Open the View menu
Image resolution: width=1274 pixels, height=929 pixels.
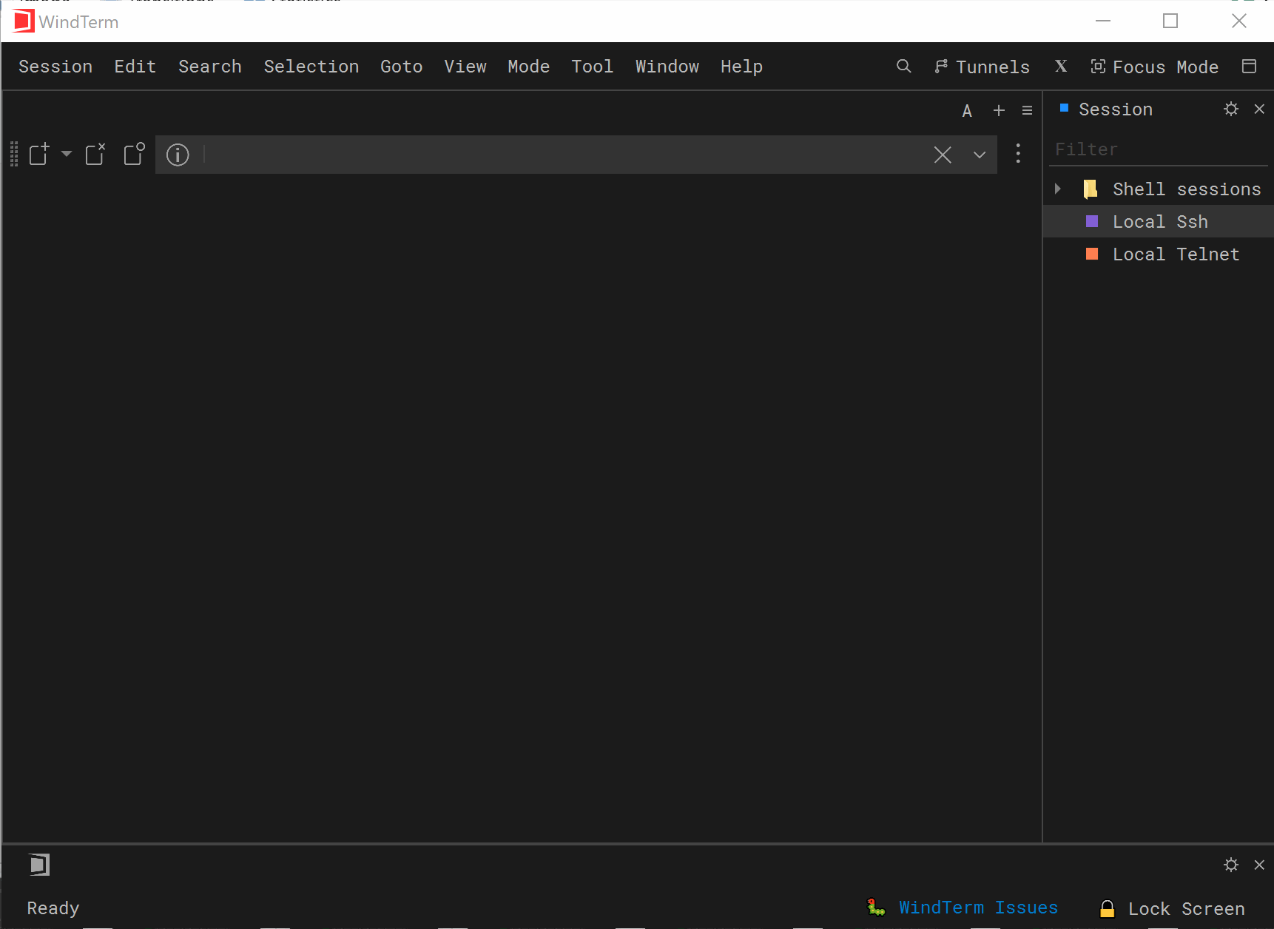click(x=465, y=67)
